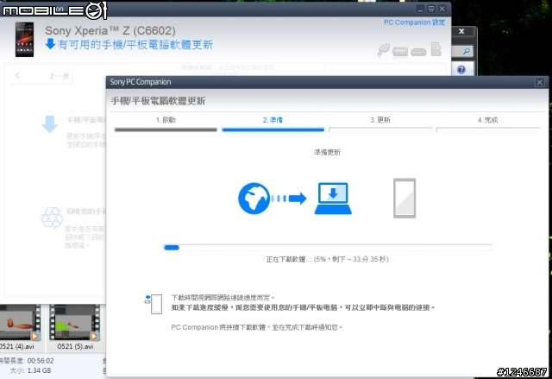
Task: Click 下載時間視網際網路連線速度而定 text
Action: [223, 298]
